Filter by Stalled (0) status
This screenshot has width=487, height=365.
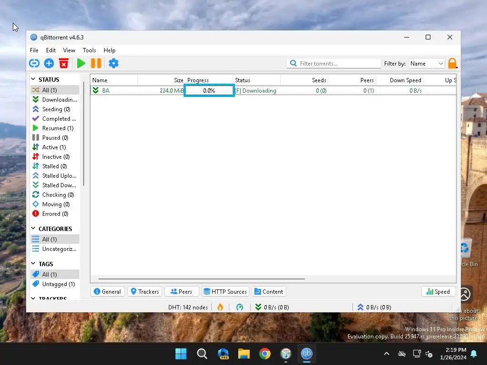[55, 166]
